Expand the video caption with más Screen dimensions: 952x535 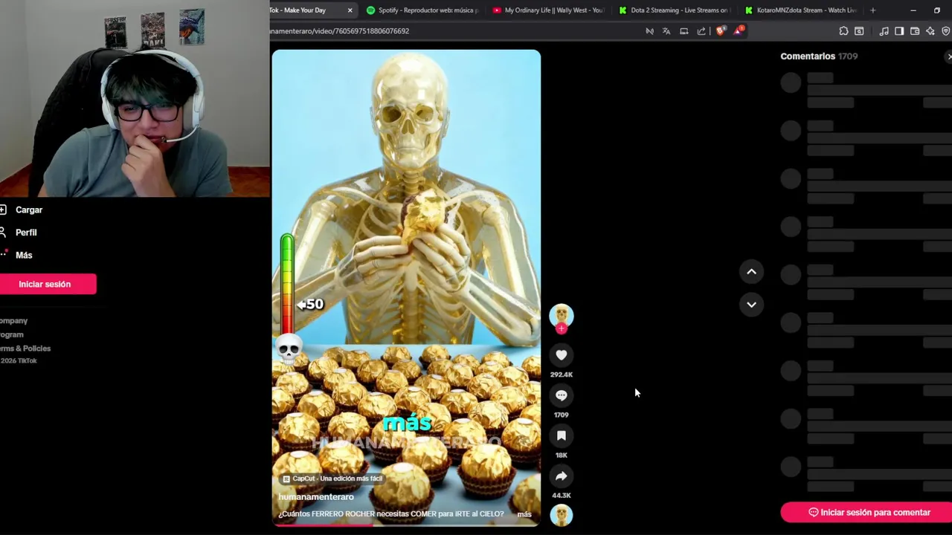(x=524, y=514)
